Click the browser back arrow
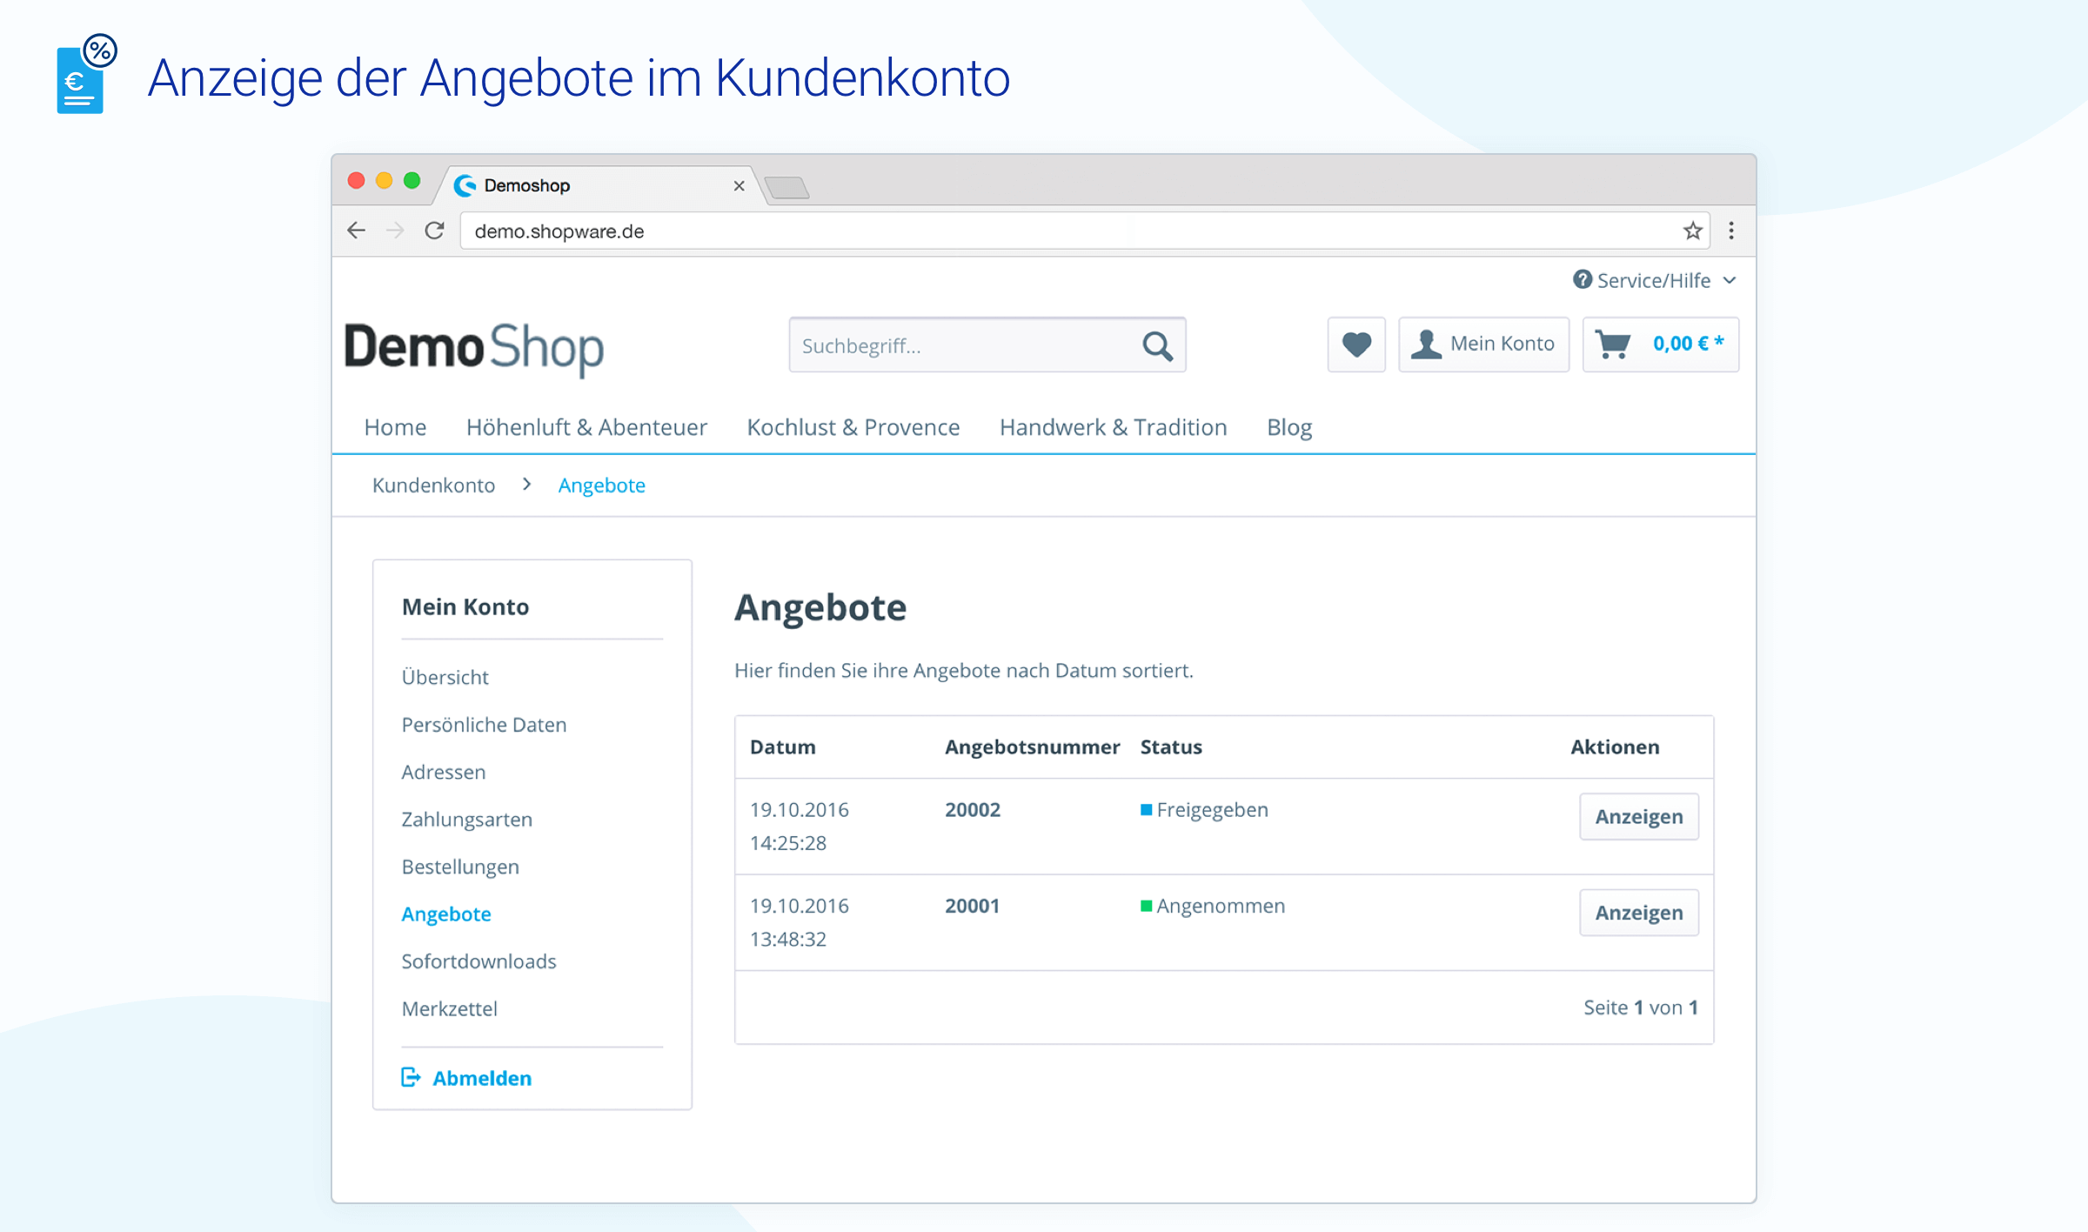Screen dimensions: 2088x1232 tap(356, 231)
